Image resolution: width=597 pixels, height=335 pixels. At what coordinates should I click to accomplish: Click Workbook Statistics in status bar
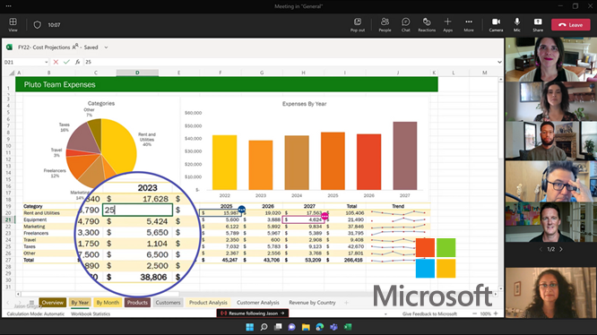(91, 314)
